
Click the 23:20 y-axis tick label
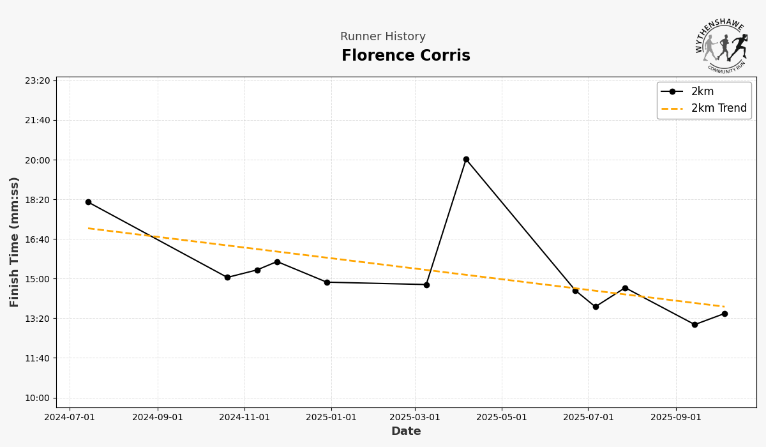tap(37, 80)
